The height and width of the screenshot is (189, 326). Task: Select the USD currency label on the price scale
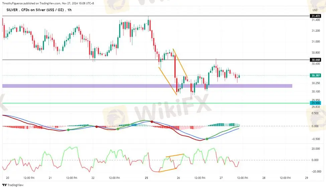pyautogui.click(x=315, y=10)
